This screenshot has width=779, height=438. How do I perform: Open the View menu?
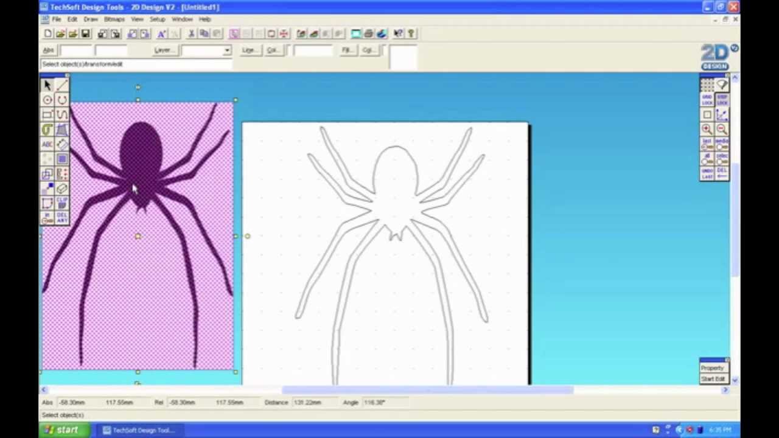137,19
